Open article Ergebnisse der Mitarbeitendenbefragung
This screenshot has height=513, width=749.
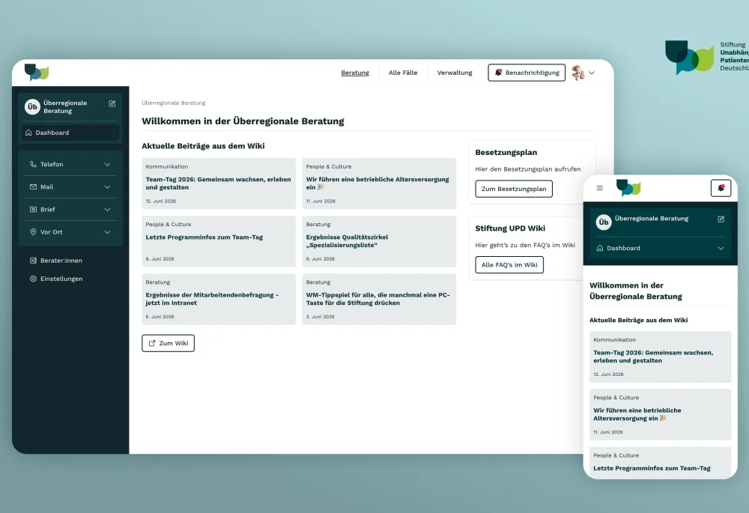tap(219, 299)
